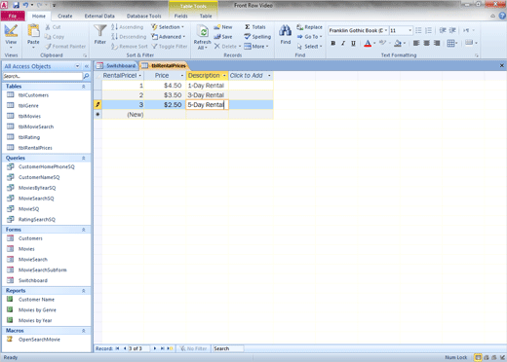Click the Navigation Pane search magnifier

tap(86, 76)
